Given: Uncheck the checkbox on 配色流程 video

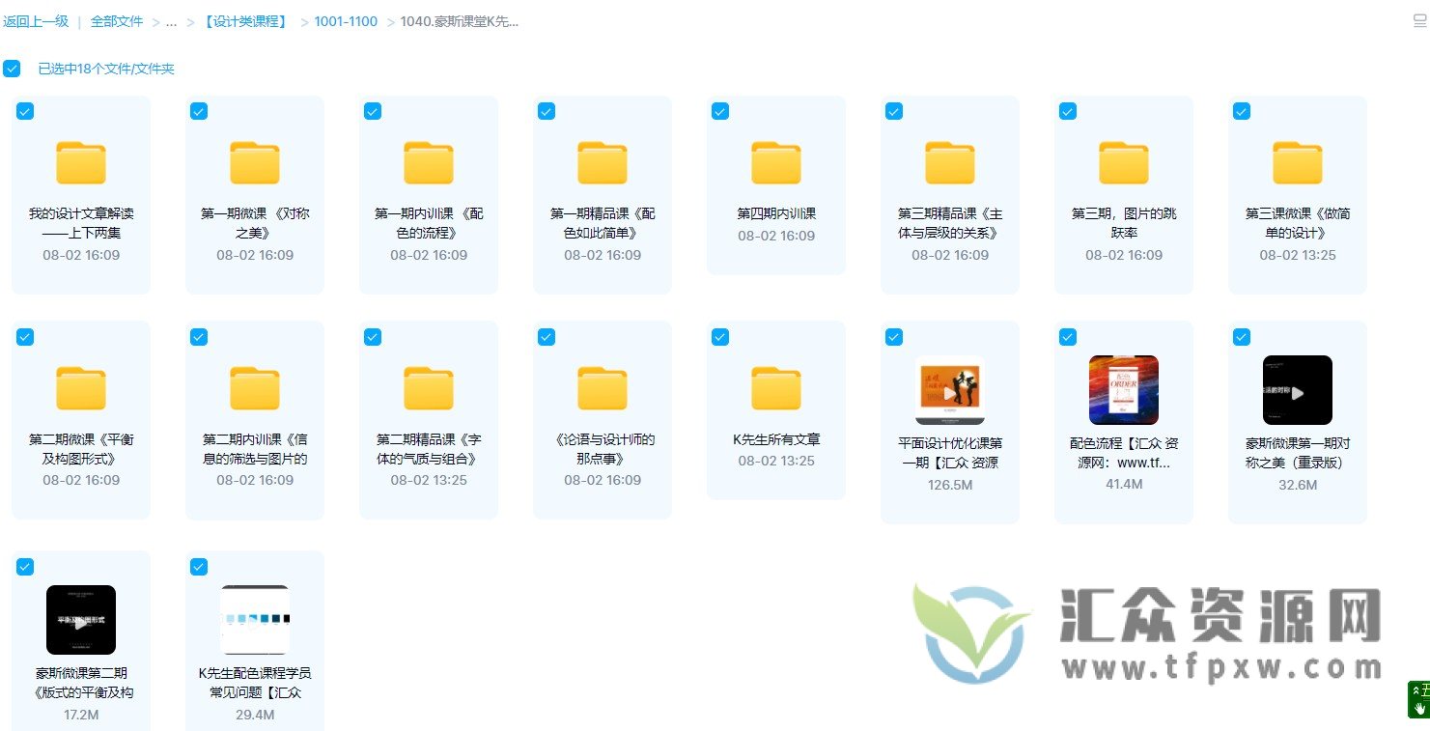Looking at the screenshot, I should click(x=1067, y=337).
